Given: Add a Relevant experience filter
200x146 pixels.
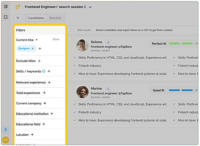Looking at the screenshot, I should coord(49,83).
